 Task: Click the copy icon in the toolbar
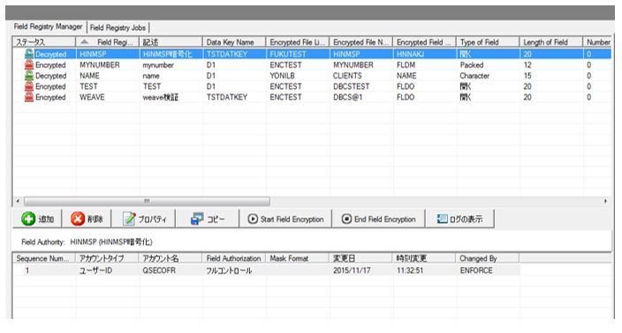click(197, 218)
